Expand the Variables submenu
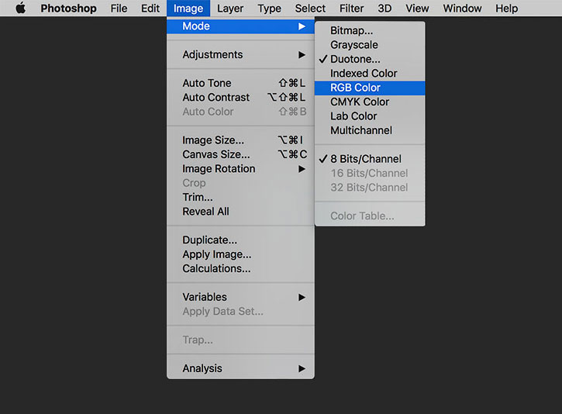562x414 pixels. [x=240, y=297]
